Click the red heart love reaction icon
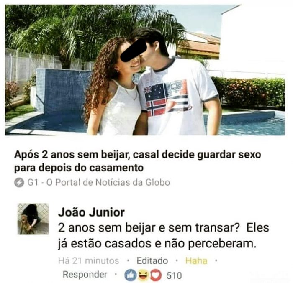 click(x=156, y=275)
